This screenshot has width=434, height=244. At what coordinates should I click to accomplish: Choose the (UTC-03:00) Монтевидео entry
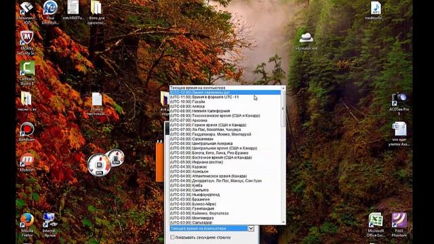pos(225,218)
